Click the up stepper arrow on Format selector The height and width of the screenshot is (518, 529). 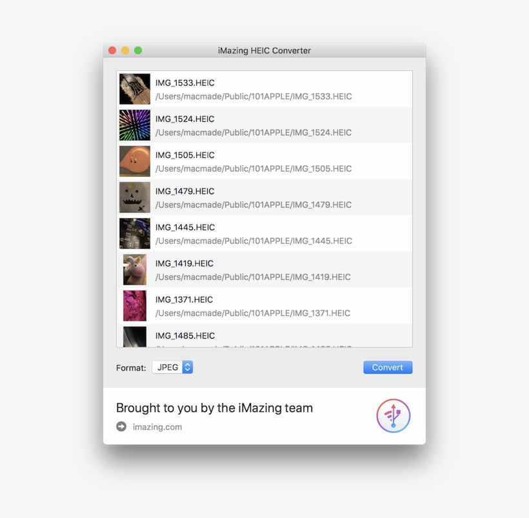(187, 364)
